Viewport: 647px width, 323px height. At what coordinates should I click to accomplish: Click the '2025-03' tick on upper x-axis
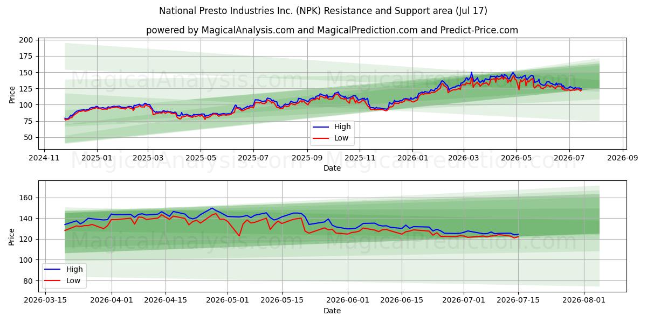[148, 158]
